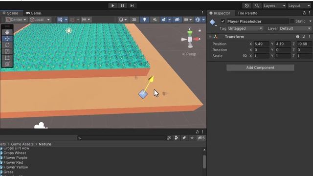The height and width of the screenshot is (176, 313).
Task: Click the Add Component button
Action: pyautogui.click(x=260, y=67)
